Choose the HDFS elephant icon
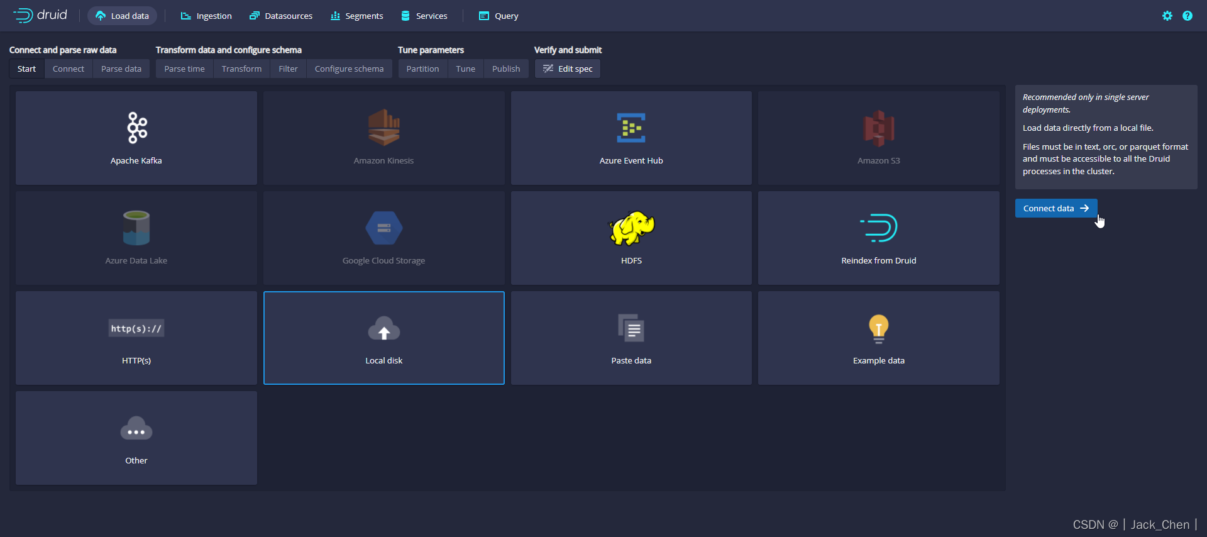The height and width of the screenshot is (537, 1207). [x=631, y=228]
